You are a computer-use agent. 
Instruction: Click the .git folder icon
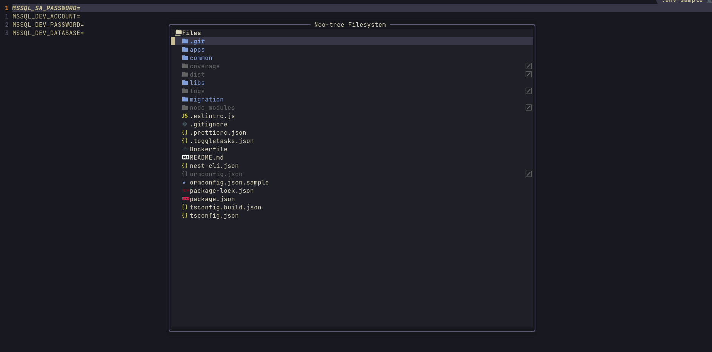tap(185, 41)
